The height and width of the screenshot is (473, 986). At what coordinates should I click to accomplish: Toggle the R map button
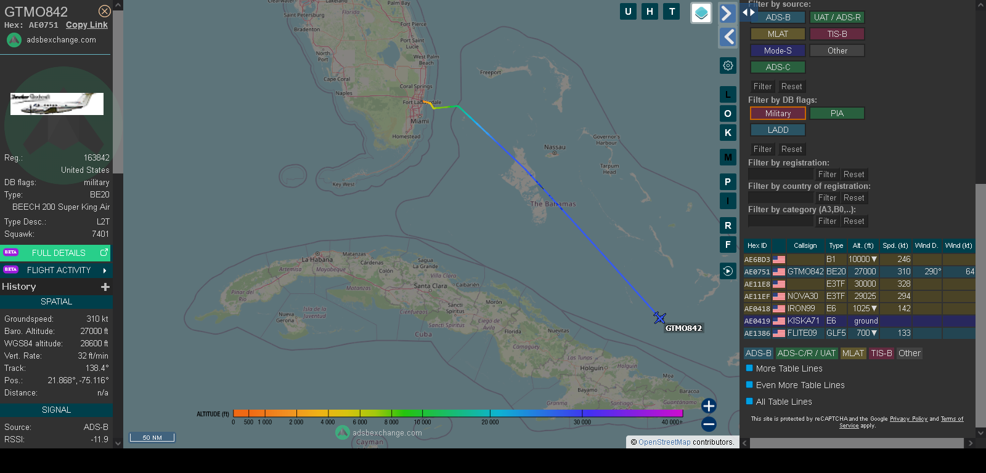tap(728, 226)
